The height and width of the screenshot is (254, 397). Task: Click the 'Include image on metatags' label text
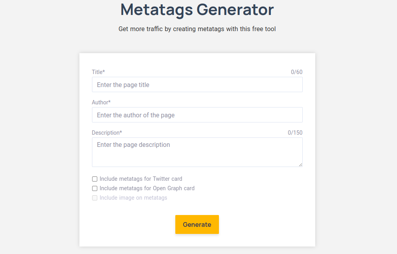[x=133, y=198]
